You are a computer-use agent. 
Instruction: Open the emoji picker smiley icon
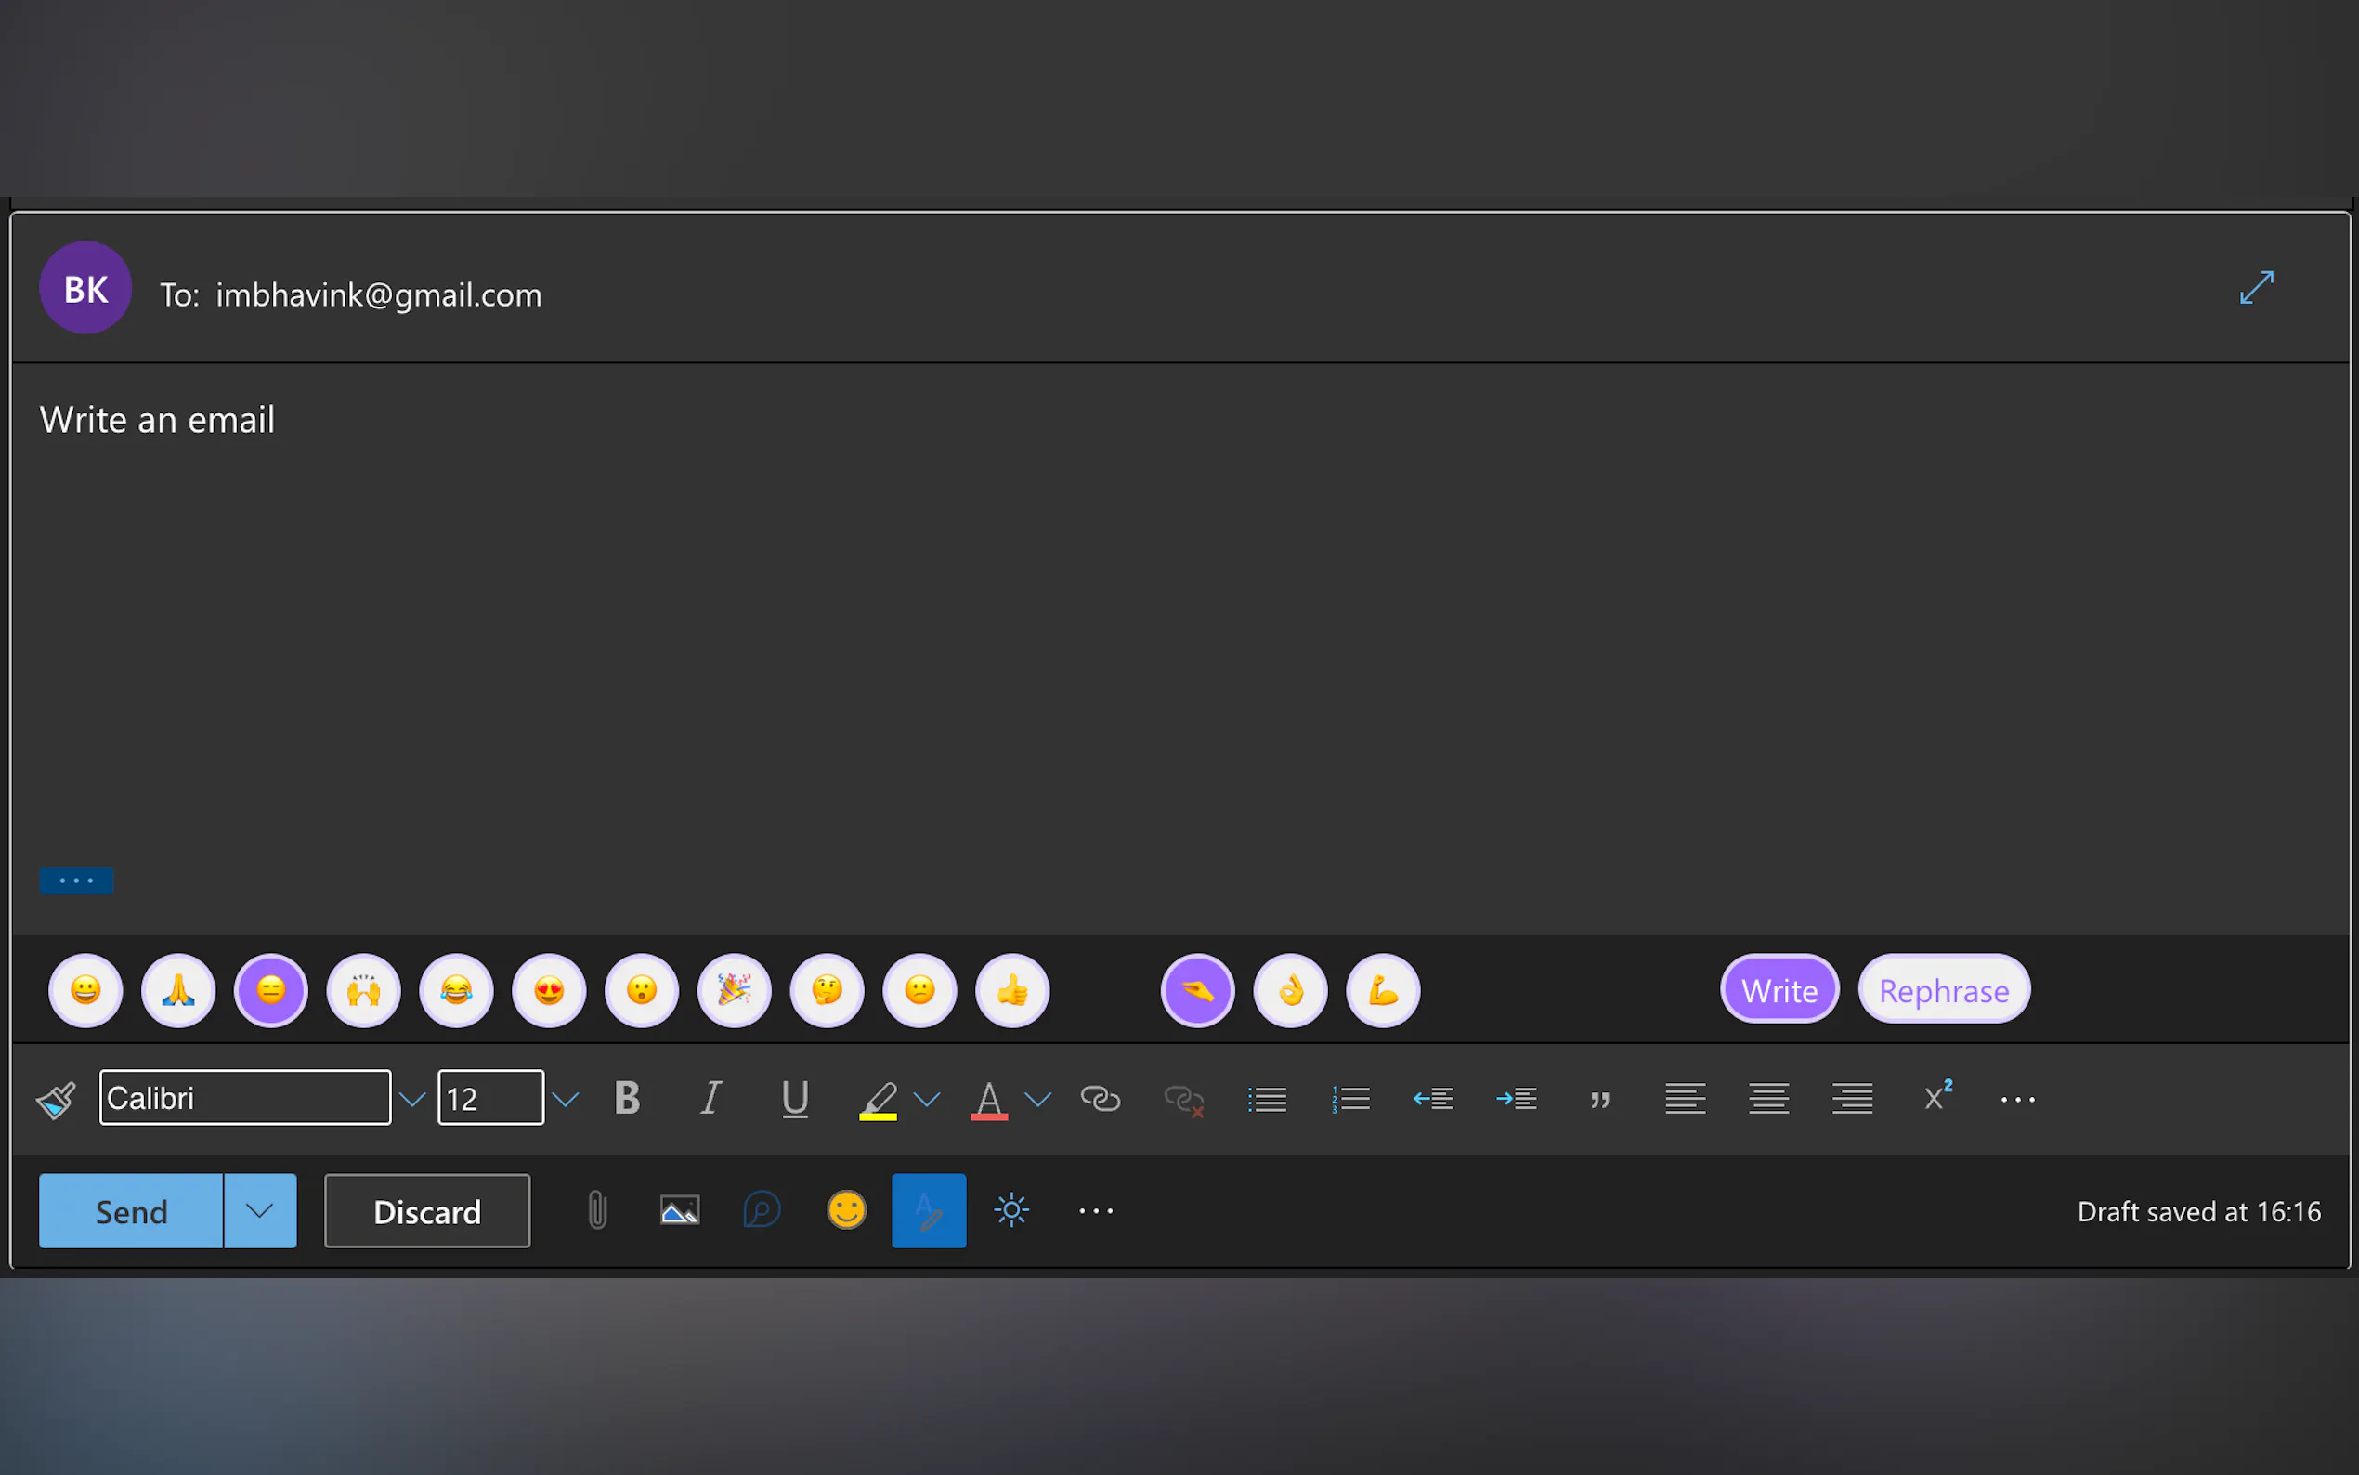pos(846,1210)
